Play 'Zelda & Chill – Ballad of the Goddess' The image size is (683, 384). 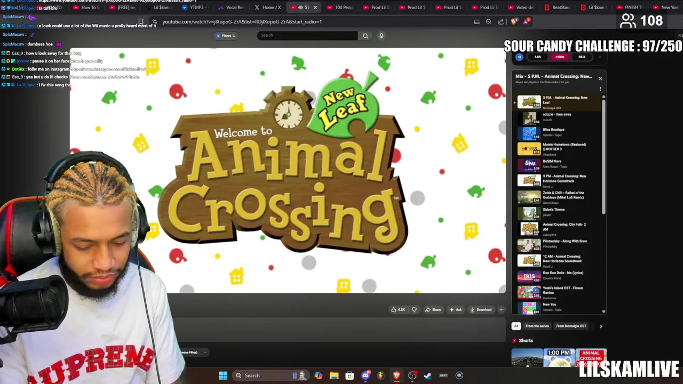[x=558, y=197]
